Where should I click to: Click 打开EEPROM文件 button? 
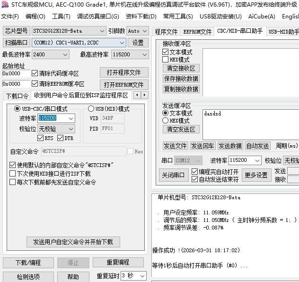click(x=124, y=85)
